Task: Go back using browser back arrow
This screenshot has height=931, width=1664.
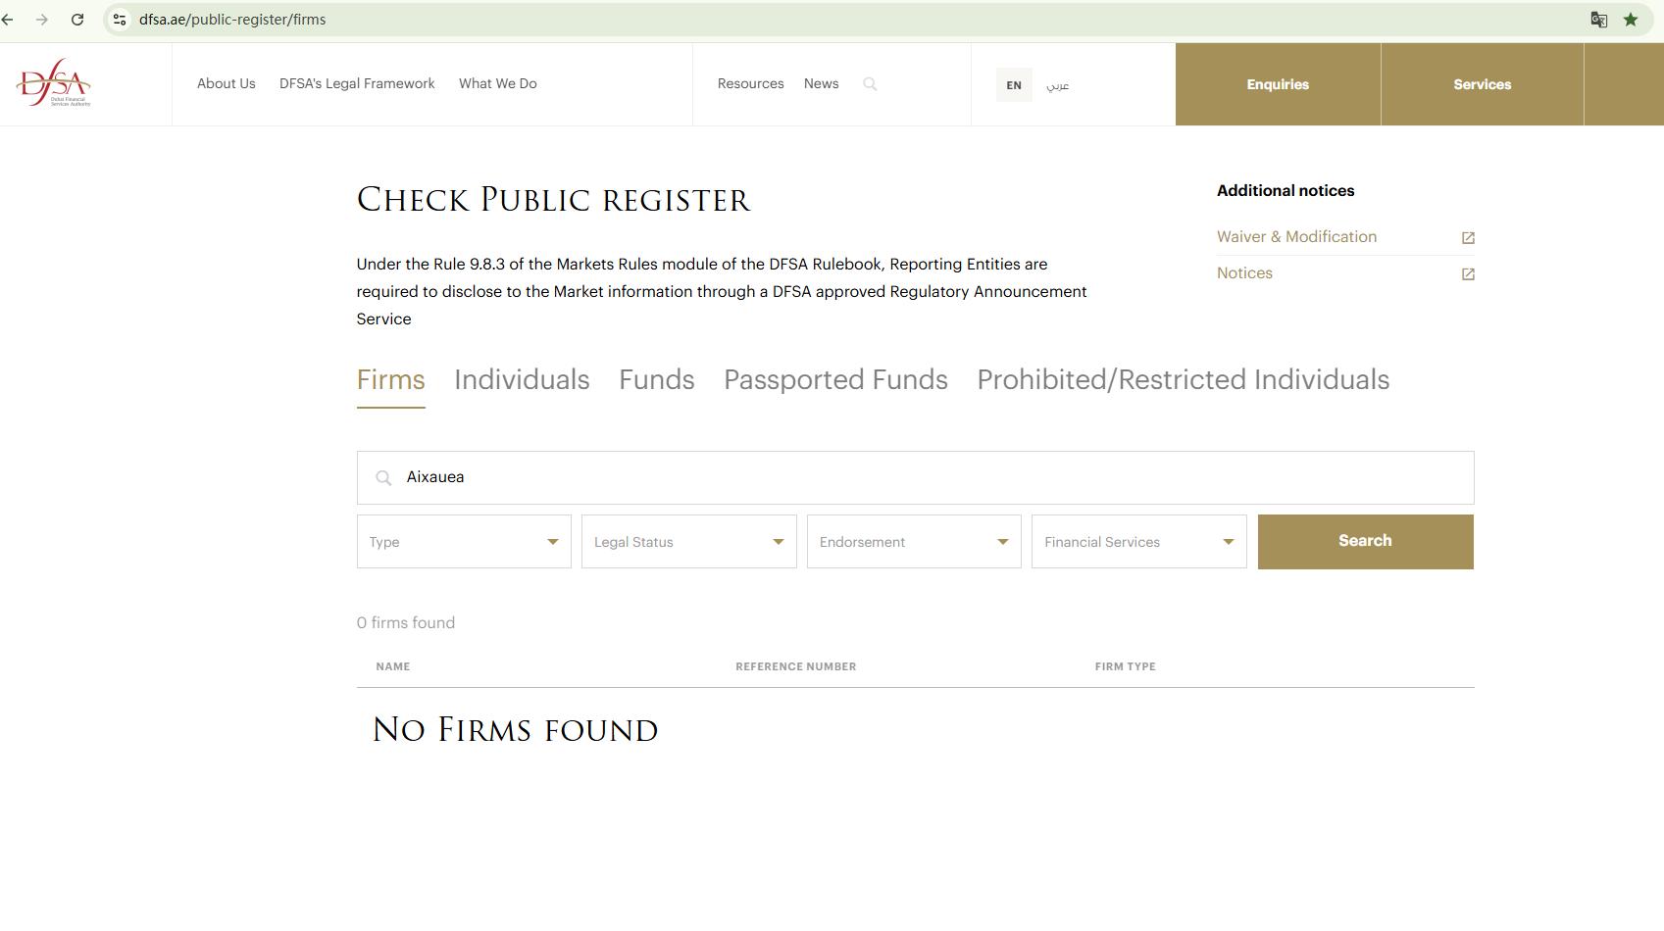Action: [x=8, y=20]
